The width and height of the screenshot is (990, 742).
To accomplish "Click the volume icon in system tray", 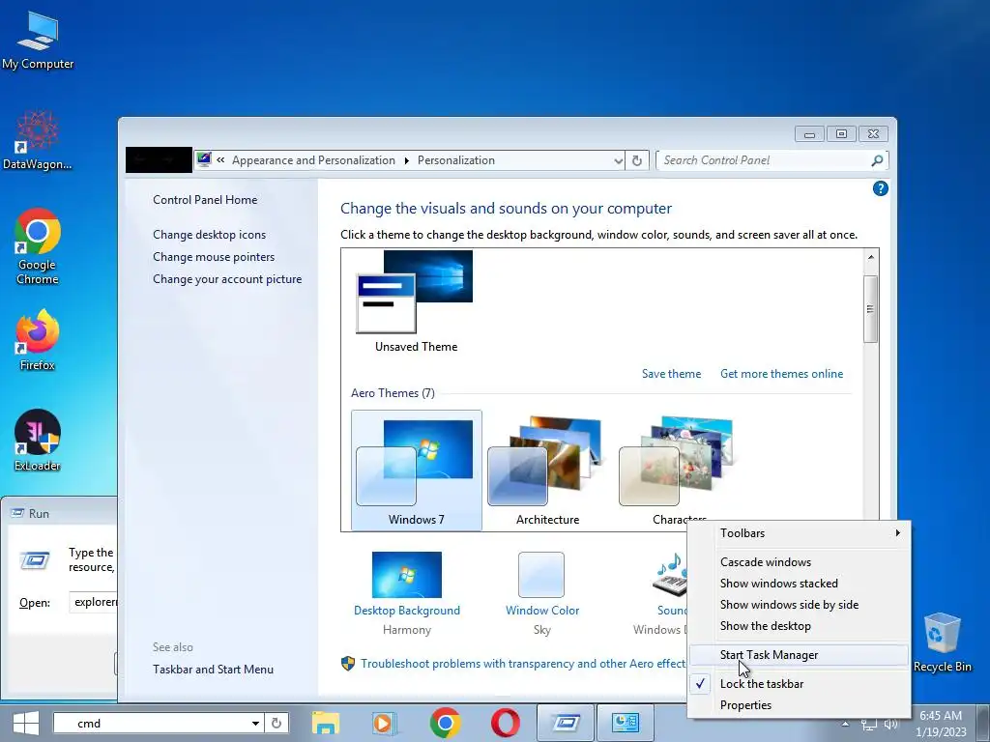I will (x=890, y=725).
